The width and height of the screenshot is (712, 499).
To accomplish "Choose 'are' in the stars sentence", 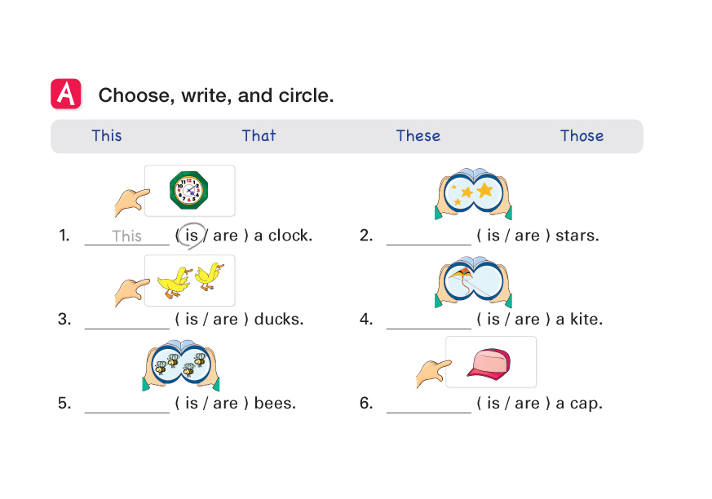I will click(527, 236).
